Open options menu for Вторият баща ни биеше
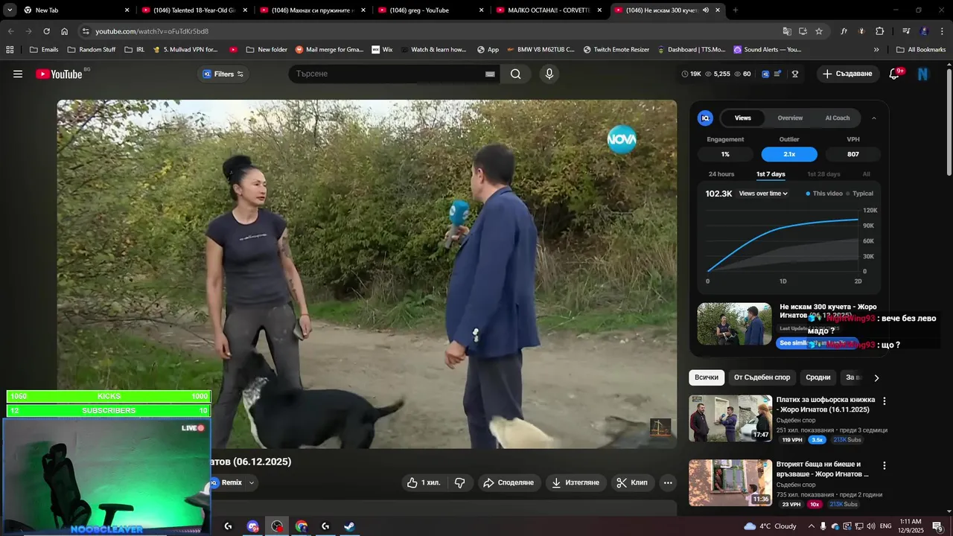 pos(885,465)
